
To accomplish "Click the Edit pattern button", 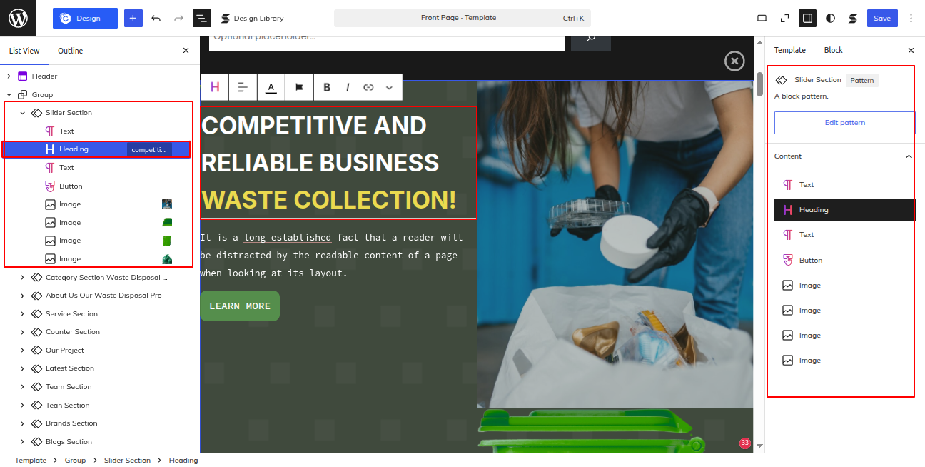I will point(844,123).
